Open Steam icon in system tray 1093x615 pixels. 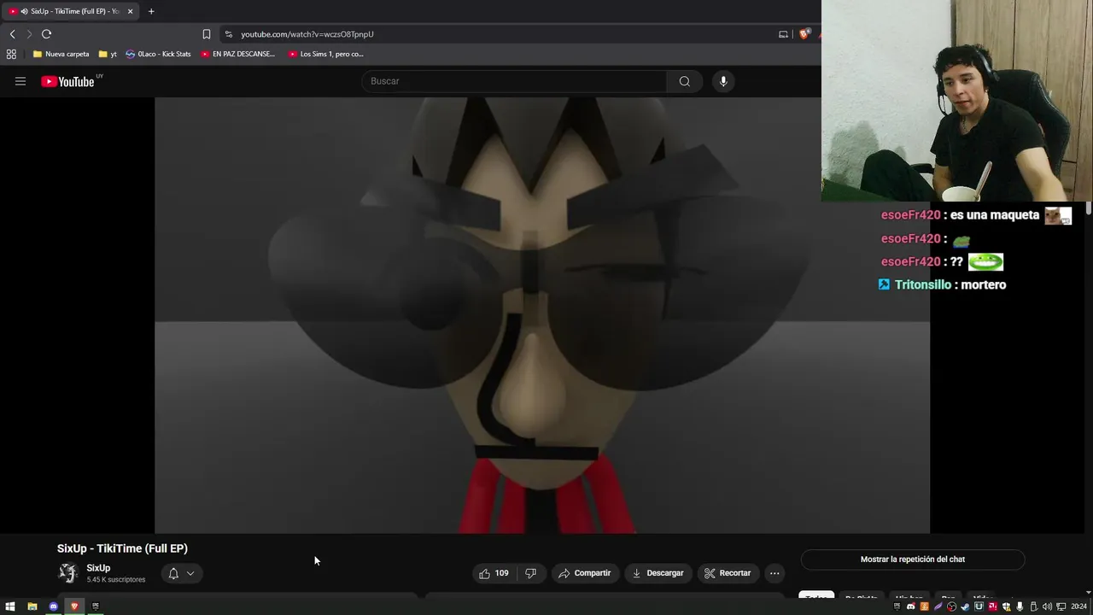(x=965, y=606)
